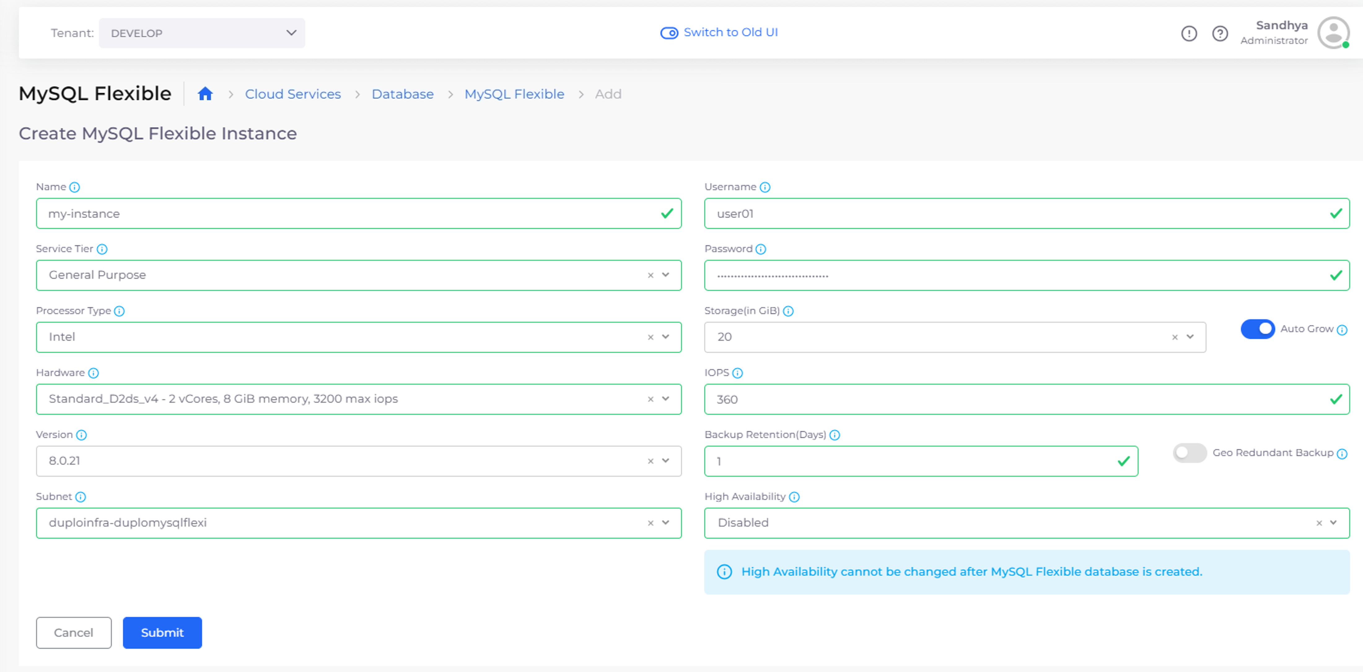Clear the Hardware selection
Image resolution: width=1363 pixels, height=672 pixels.
(651, 399)
